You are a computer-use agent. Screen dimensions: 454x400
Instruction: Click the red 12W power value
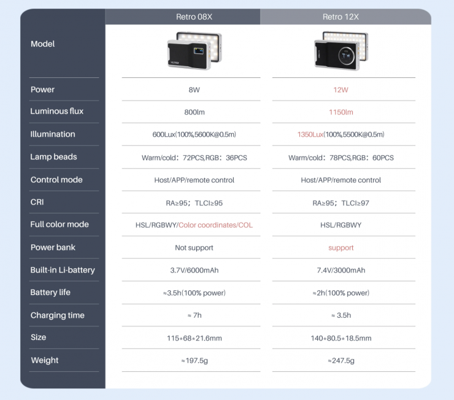click(340, 90)
